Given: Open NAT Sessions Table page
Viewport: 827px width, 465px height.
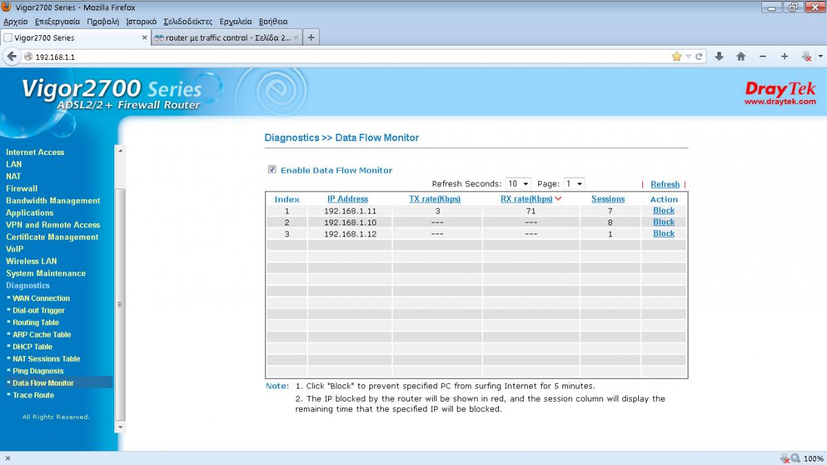Looking at the screenshot, I should point(46,359).
